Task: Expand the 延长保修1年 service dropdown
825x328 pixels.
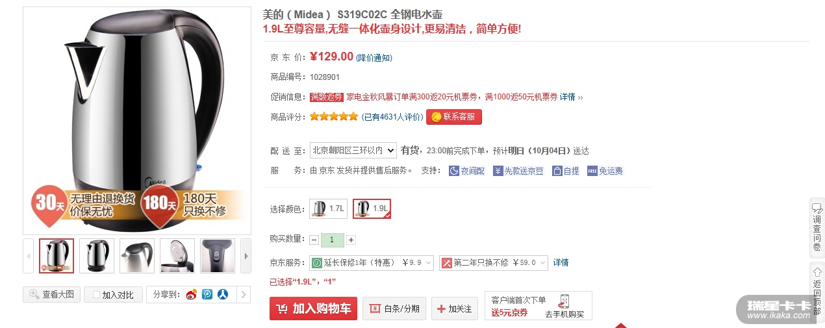Action: [372, 262]
